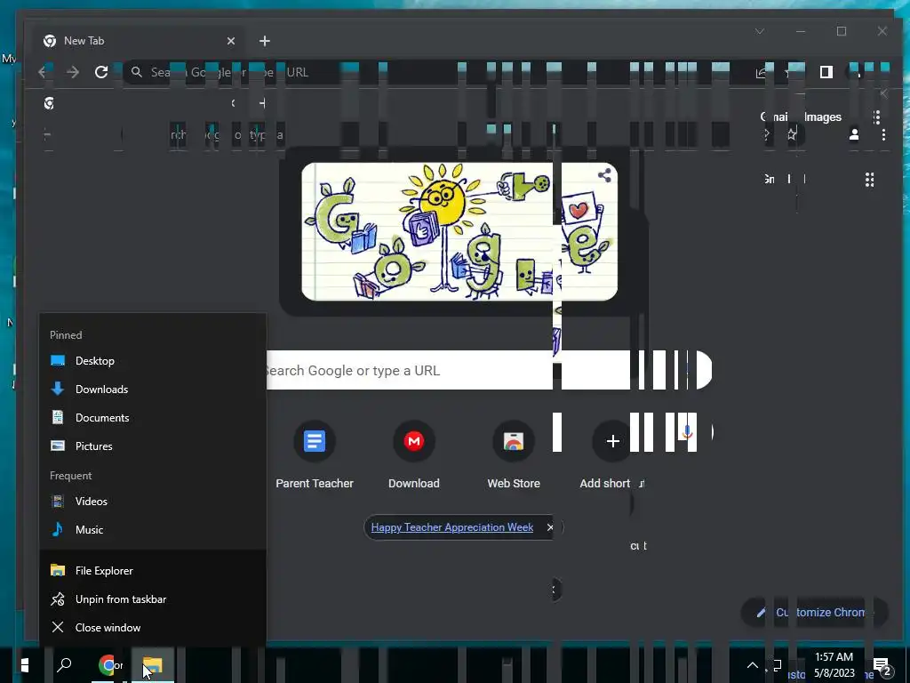Open Downloads from the jump list
Viewport: 910px width, 683px height.
coord(153,390)
